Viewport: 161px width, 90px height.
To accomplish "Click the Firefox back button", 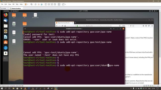I will (57, 26).
